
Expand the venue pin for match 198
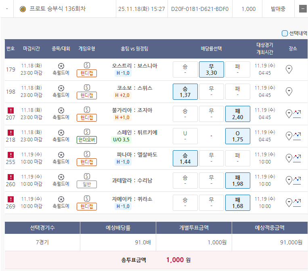[289, 92]
